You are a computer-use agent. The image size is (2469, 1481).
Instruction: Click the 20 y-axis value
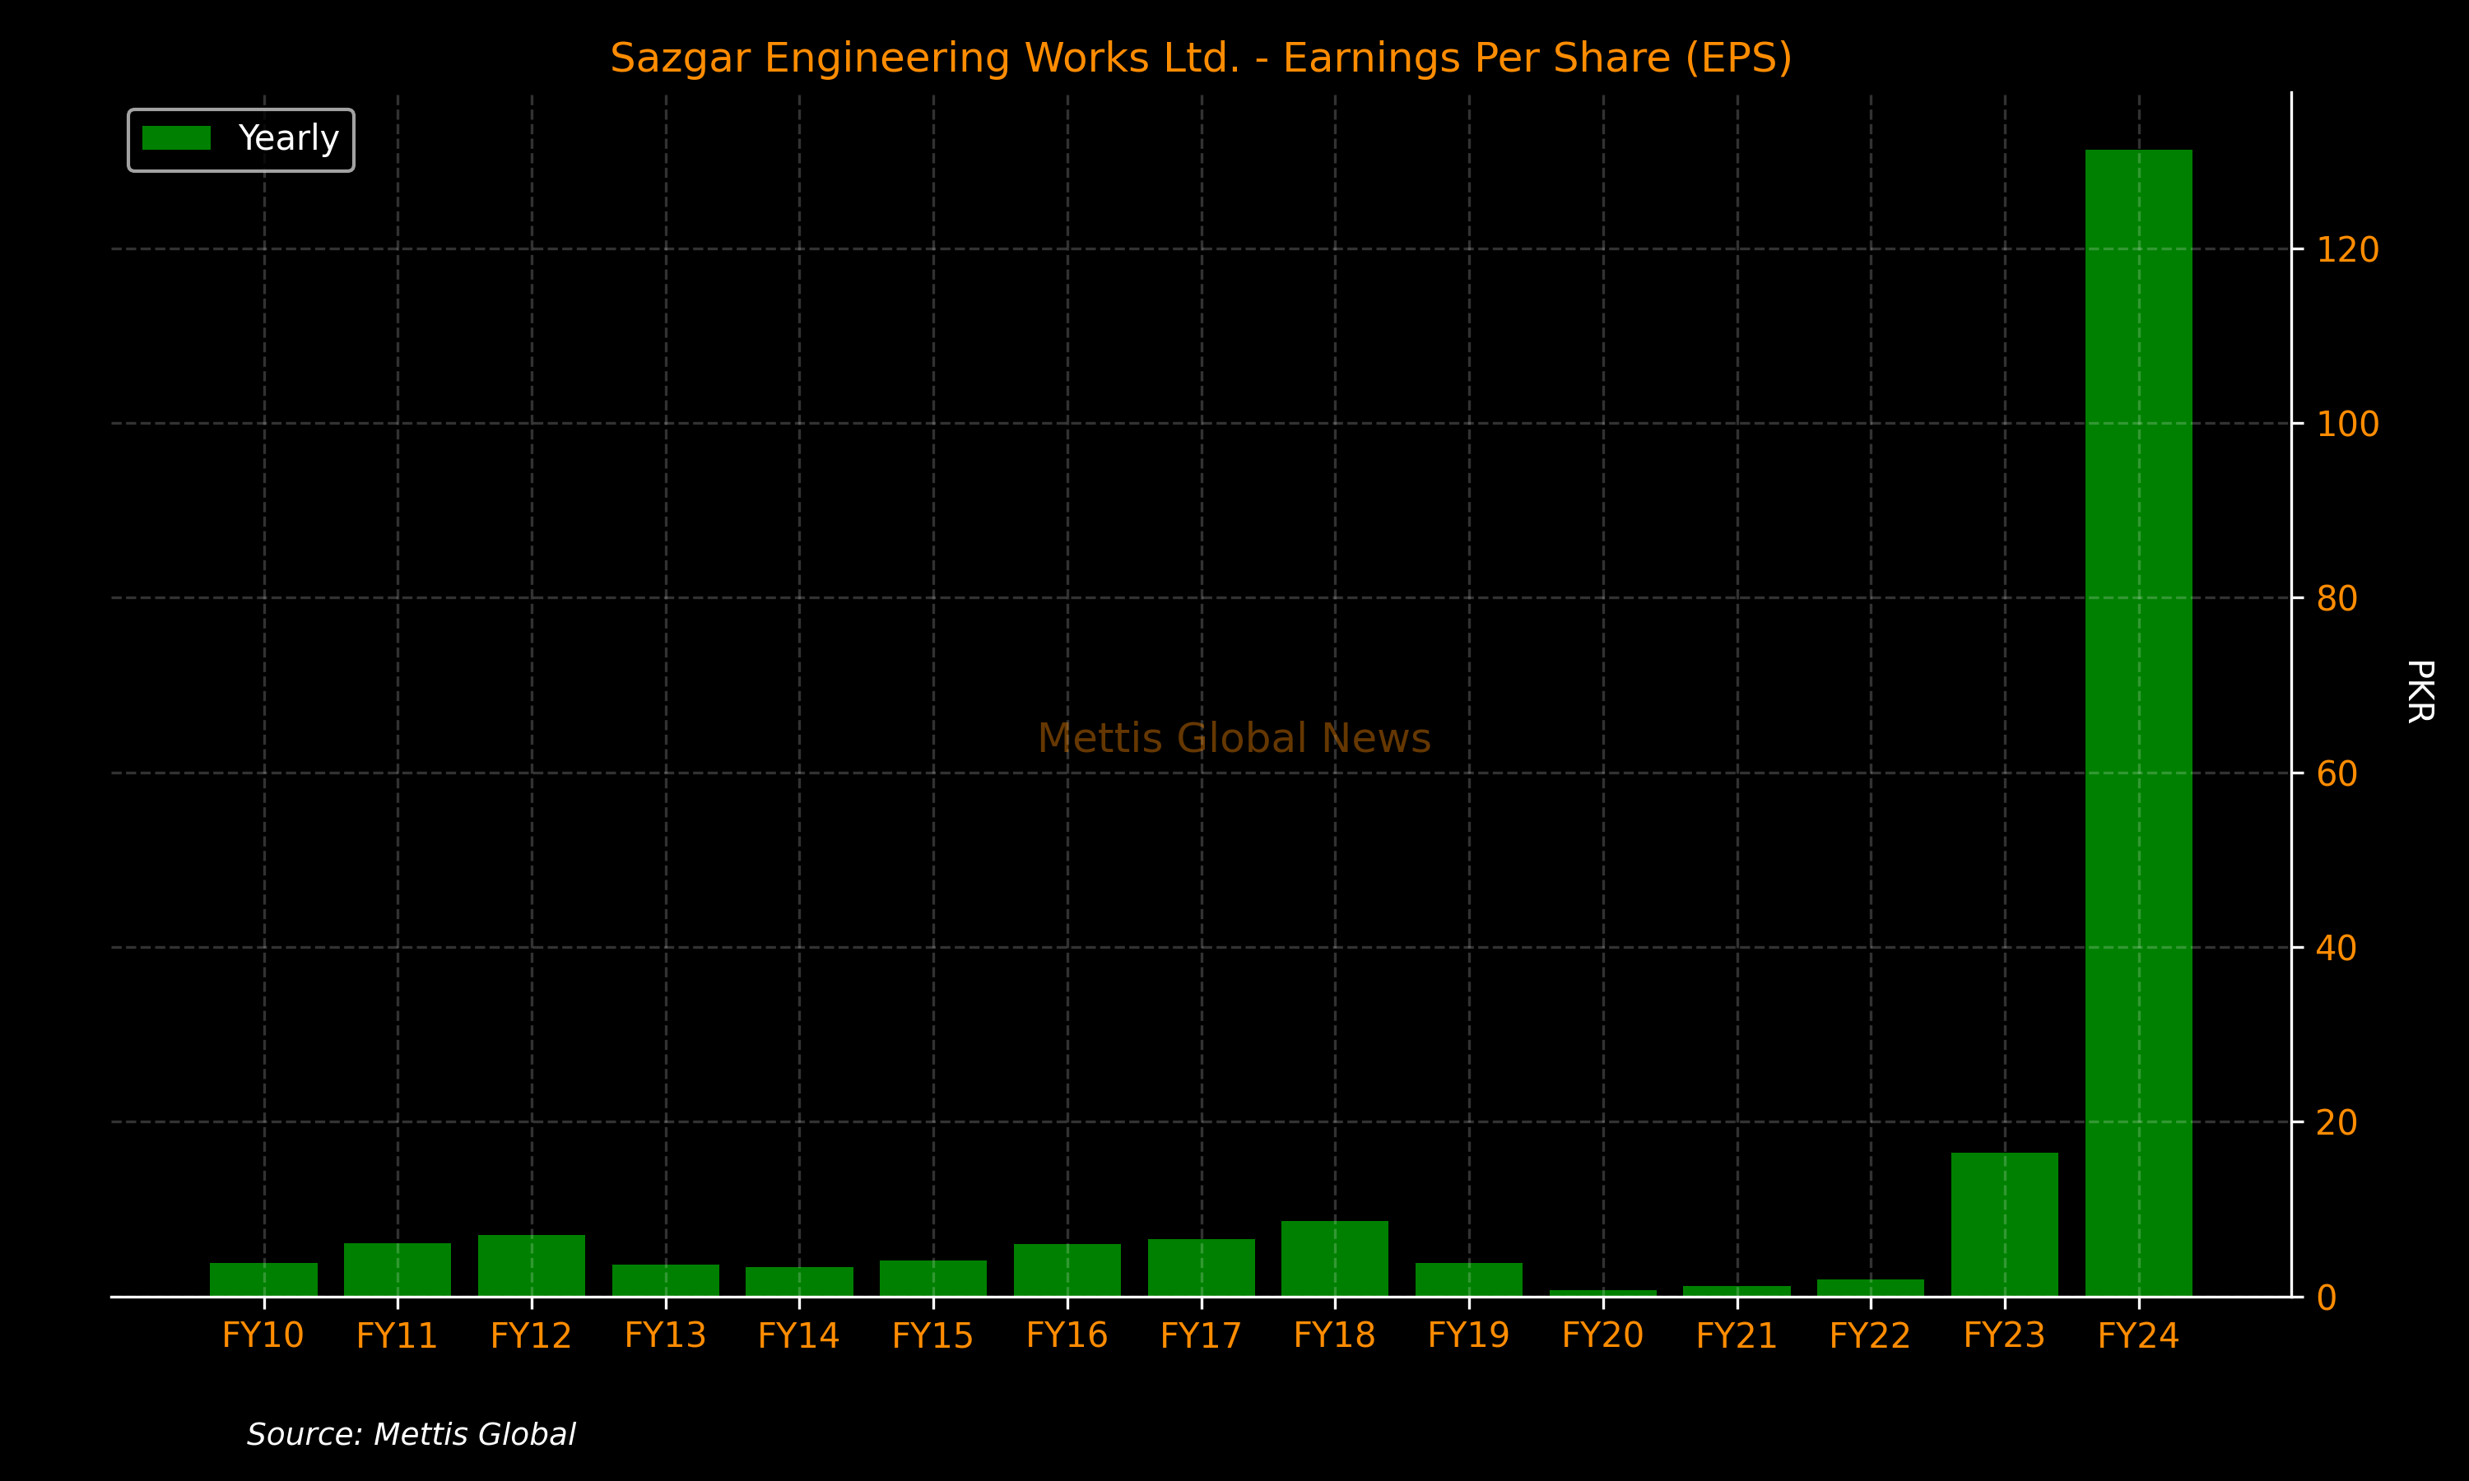2336,1123
